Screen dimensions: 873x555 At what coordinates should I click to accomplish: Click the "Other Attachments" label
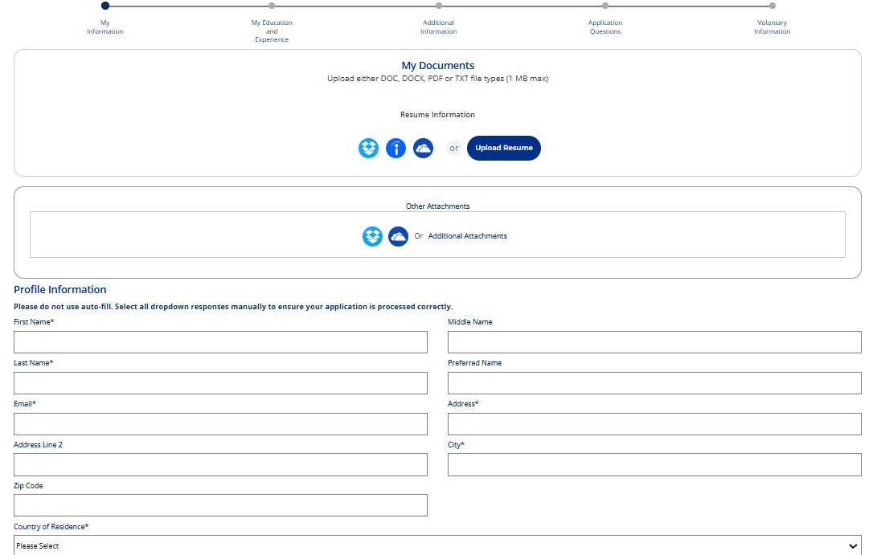coord(437,206)
